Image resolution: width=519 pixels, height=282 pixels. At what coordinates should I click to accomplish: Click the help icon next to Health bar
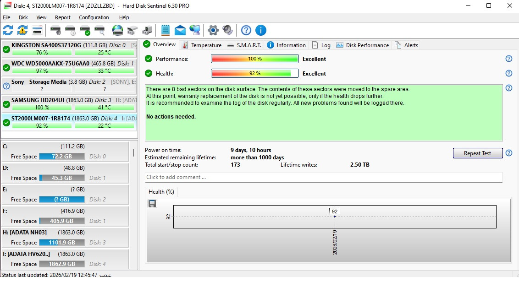[x=509, y=73]
